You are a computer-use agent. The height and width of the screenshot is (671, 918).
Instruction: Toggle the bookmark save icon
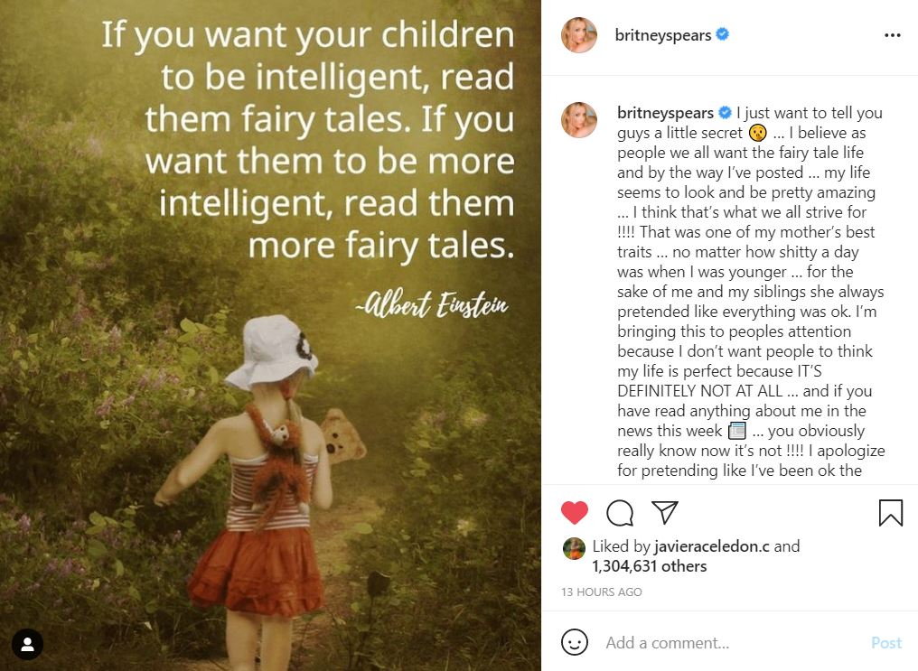pyautogui.click(x=891, y=512)
